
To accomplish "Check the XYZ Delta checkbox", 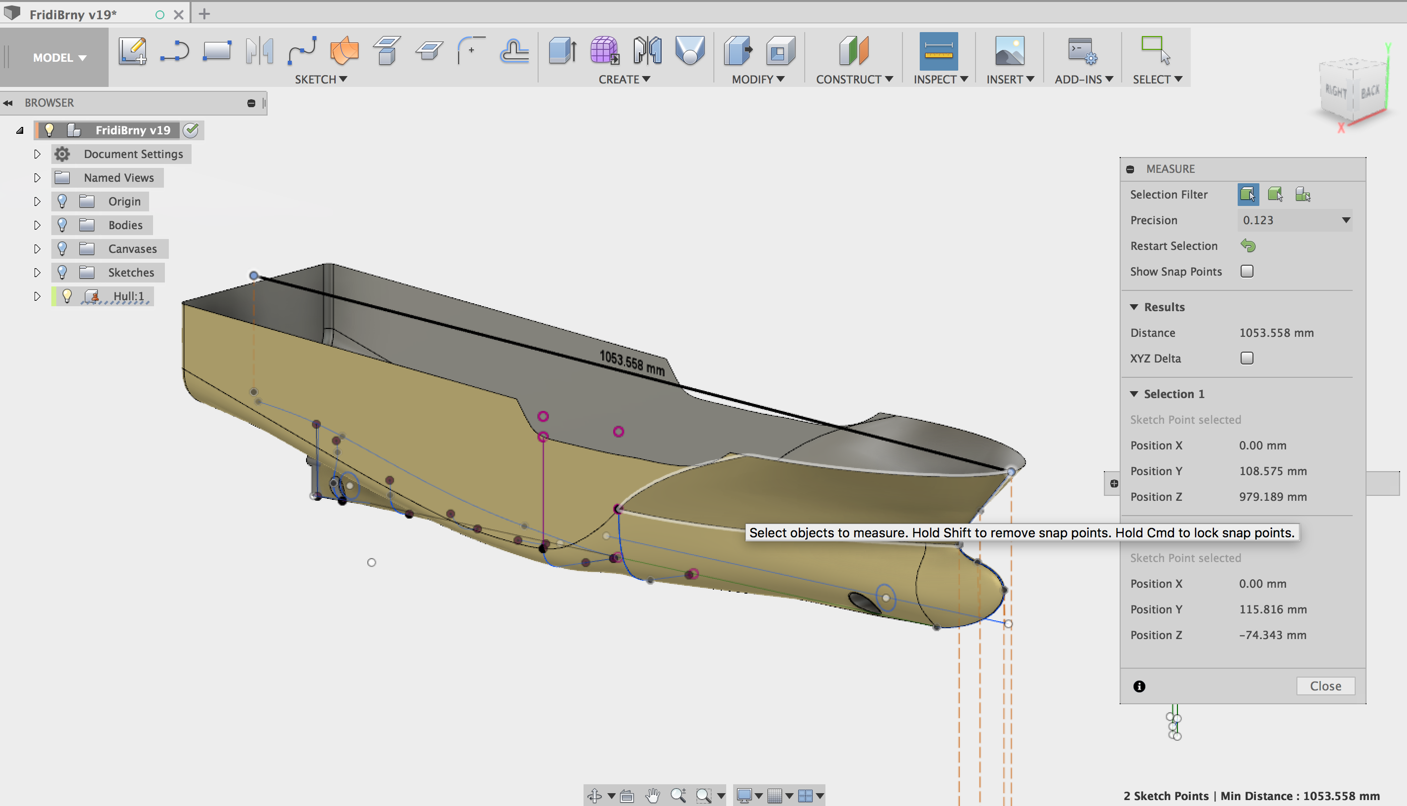I will coord(1247,358).
